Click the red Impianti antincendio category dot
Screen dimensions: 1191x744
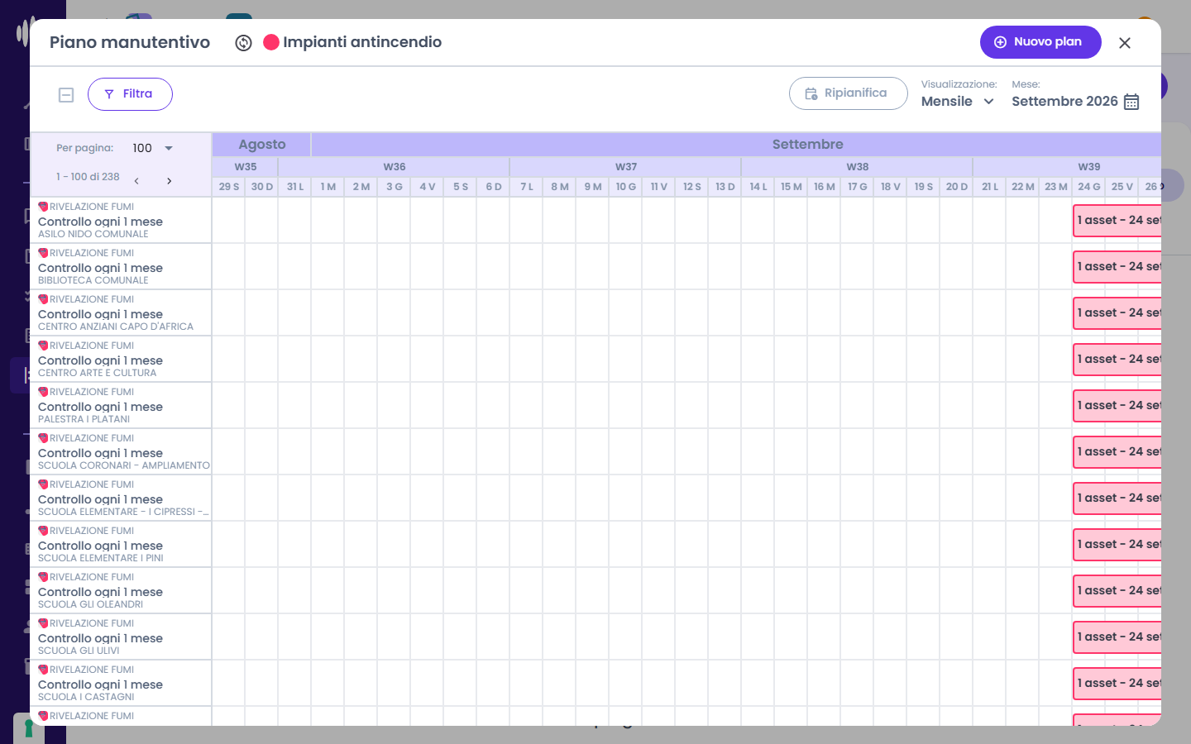[271, 42]
